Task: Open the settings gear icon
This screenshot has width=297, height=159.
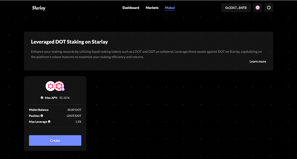Action: (269, 8)
